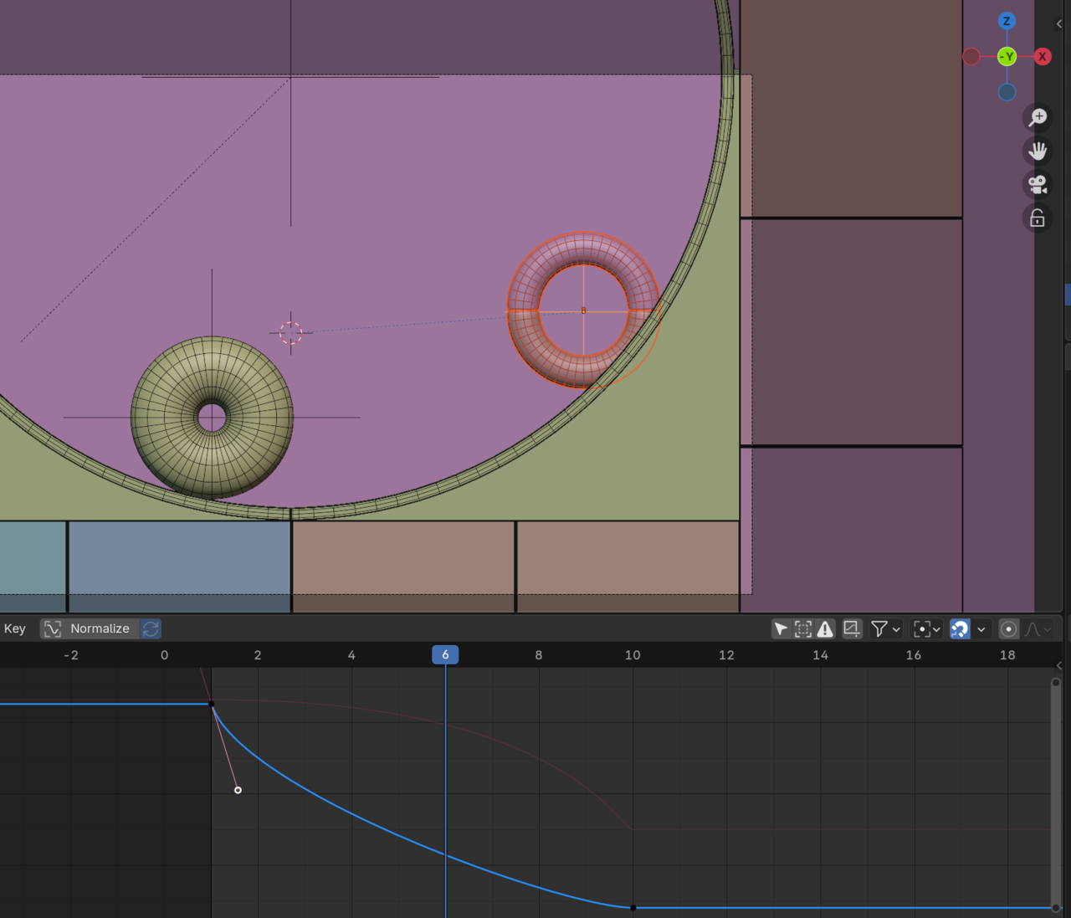Open the pivot point dropdown
This screenshot has width=1071, height=918.
[927, 628]
